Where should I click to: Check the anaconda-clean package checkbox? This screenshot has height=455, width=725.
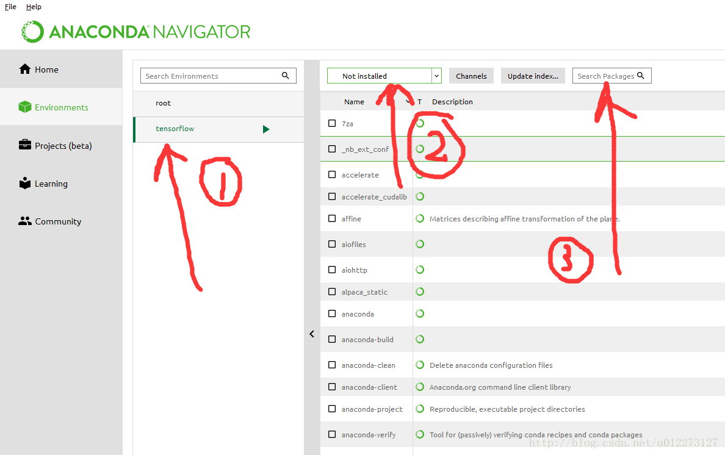click(x=332, y=365)
